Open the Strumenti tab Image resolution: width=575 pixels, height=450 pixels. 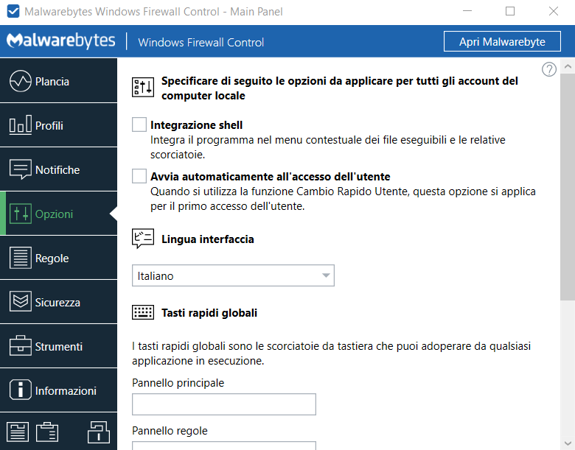(x=59, y=346)
